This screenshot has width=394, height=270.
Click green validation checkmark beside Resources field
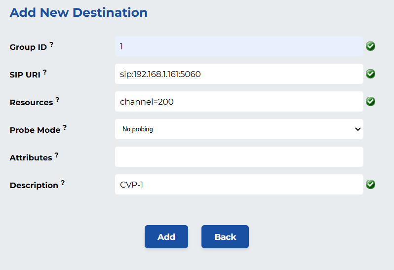pyautogui.click(x=370, y=102)
